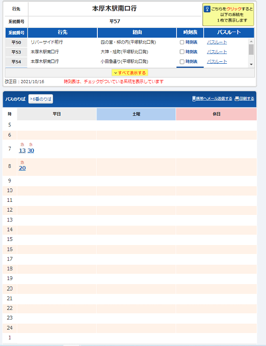Click the 本厚木駅南口行 destination title
This screenshot has width=266, height=346.
click(115, 9)
